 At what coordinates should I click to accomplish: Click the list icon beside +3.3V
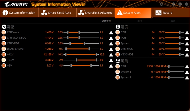[x=4, y=60]
